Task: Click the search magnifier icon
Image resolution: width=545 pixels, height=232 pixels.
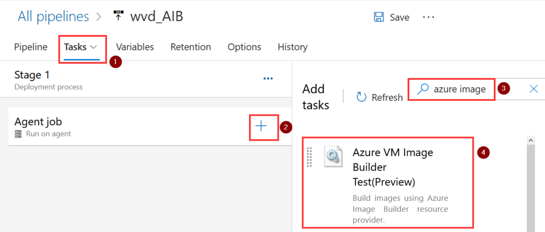Action: tap(423, 89)
